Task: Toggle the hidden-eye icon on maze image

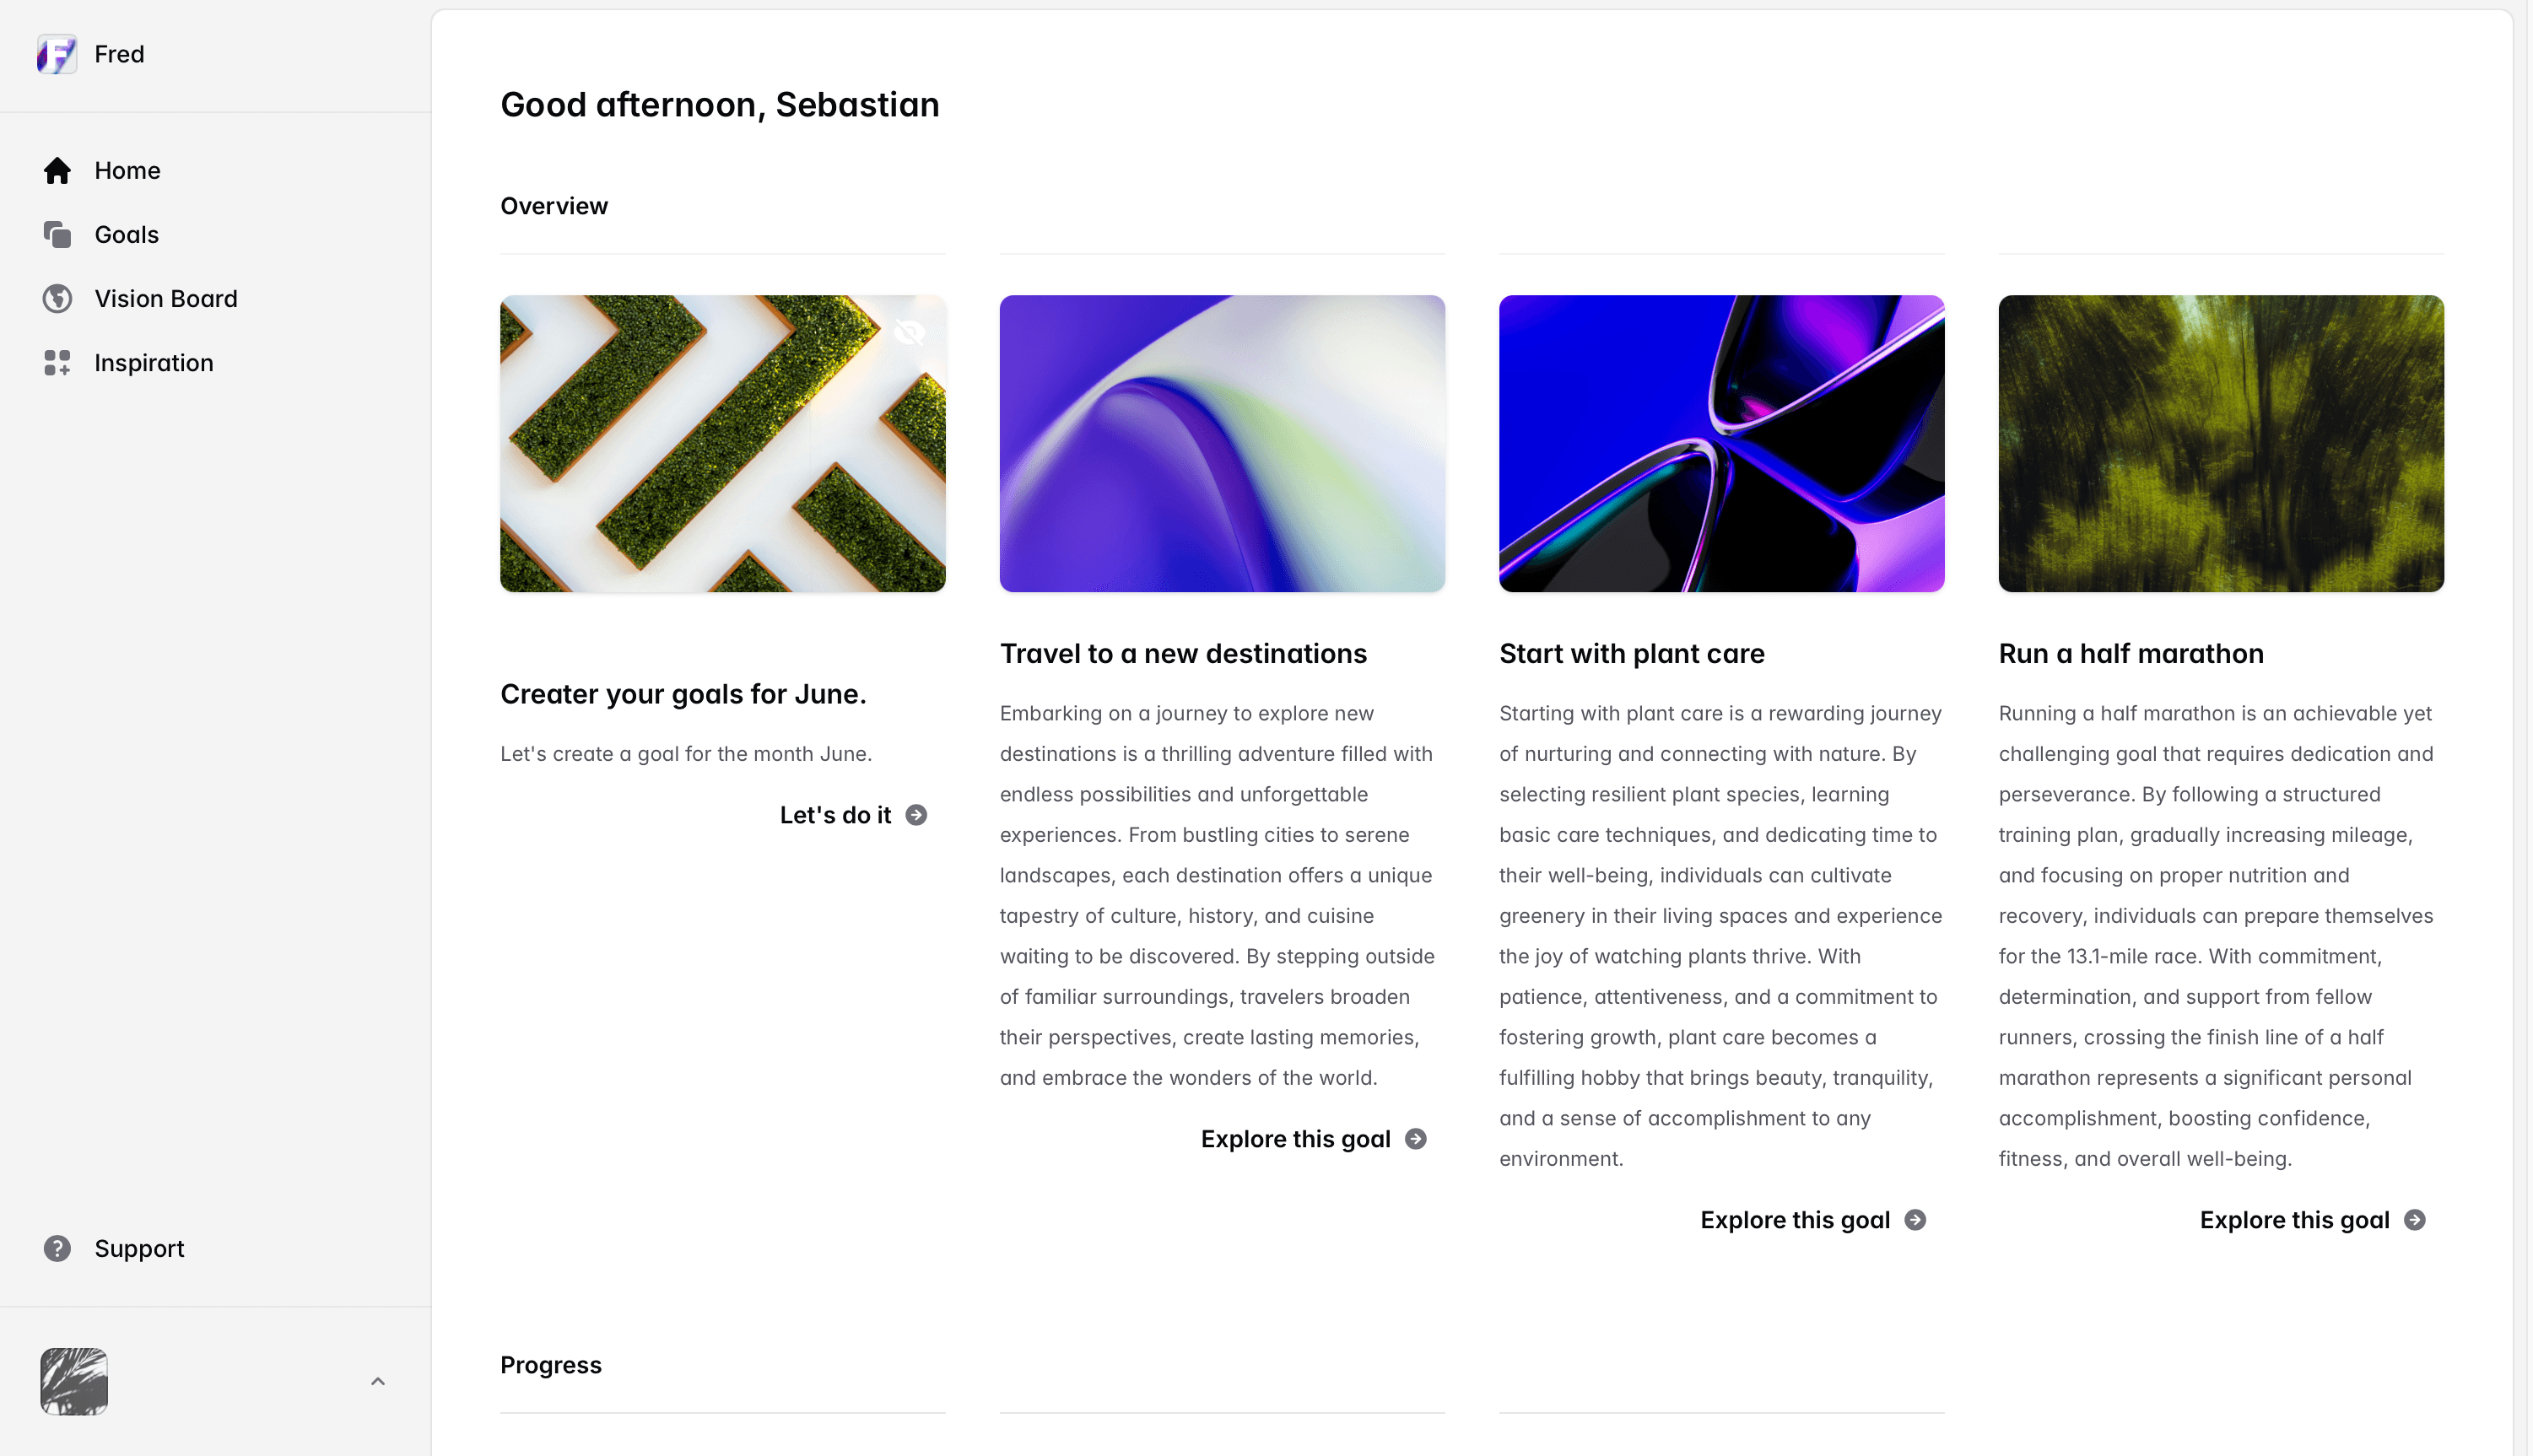Action: click(909, 331)
